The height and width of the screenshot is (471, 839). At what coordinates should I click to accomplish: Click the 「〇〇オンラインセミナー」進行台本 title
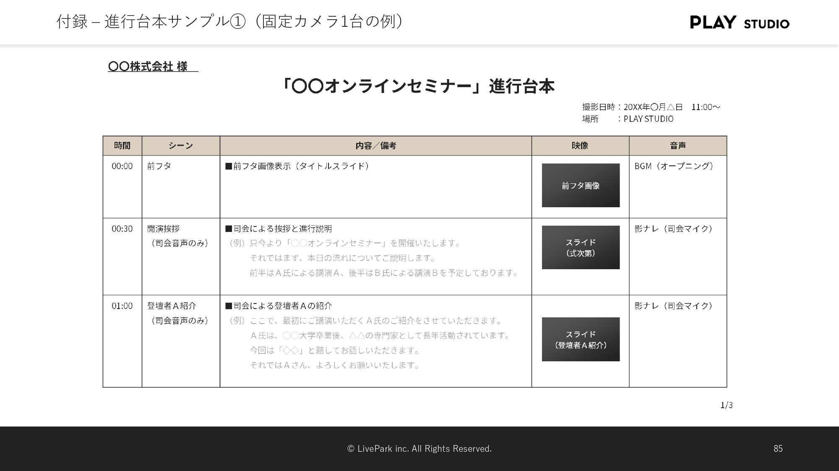pyautogui.click(x=418, y=87)
